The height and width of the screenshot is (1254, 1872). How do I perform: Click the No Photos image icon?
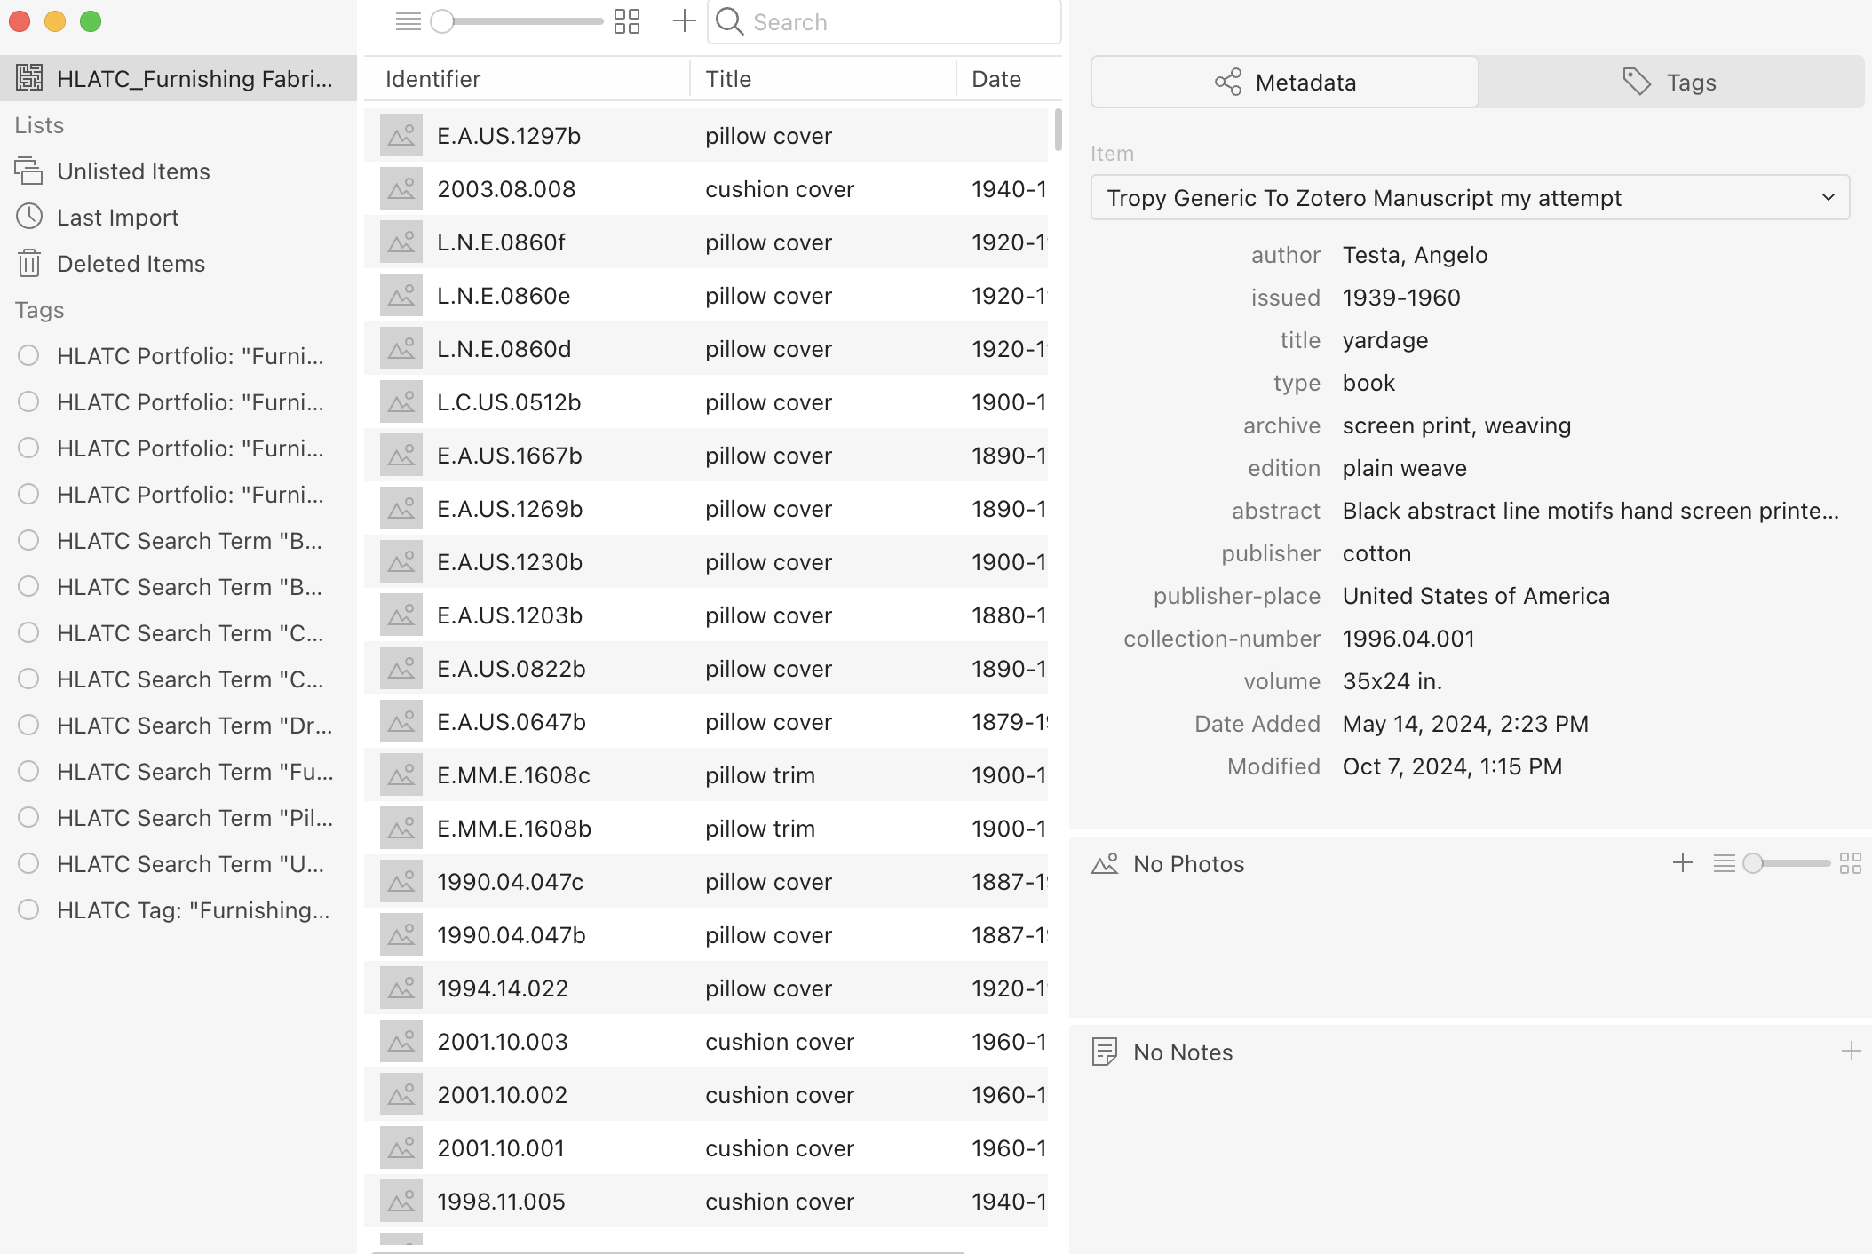(x=1105, y=863)
